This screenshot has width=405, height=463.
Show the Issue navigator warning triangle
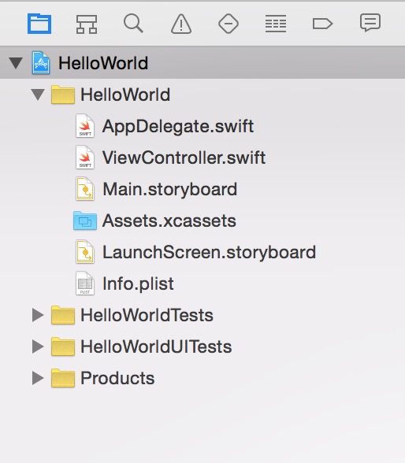(181, 24)
